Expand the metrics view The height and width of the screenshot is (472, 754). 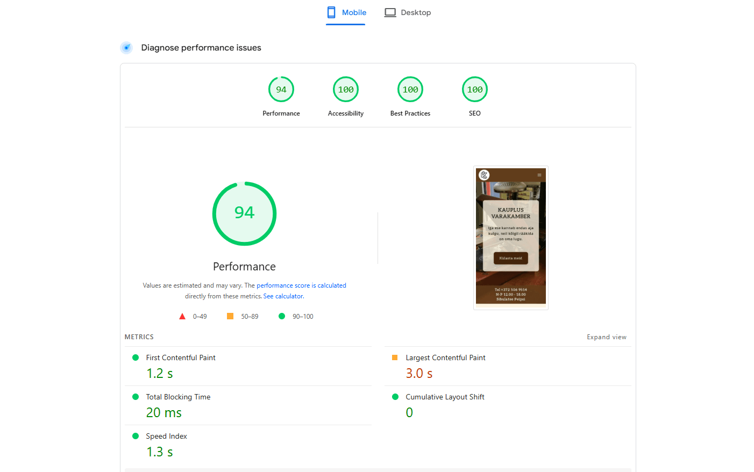(x=606, y=337)
